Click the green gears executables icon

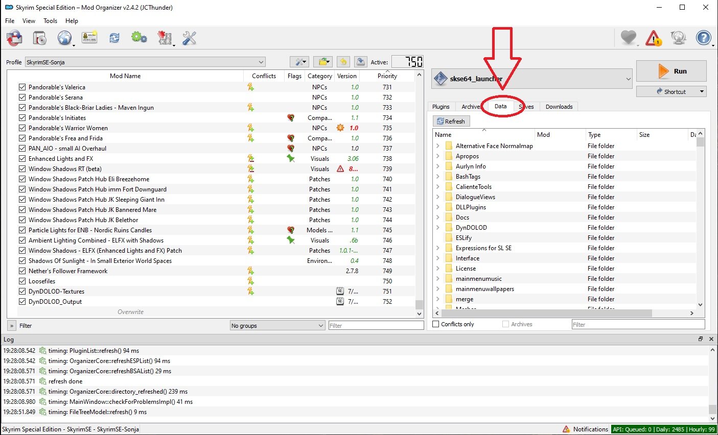tap(139, 38)
